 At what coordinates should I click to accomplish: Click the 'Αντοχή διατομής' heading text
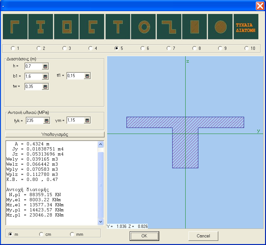27,190
